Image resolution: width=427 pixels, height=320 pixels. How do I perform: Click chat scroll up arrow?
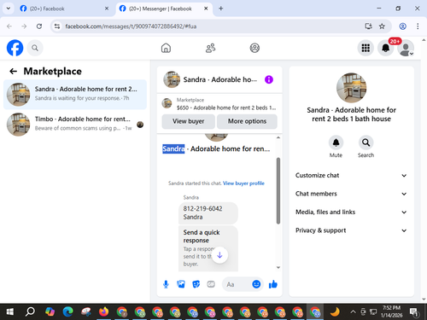278,137
